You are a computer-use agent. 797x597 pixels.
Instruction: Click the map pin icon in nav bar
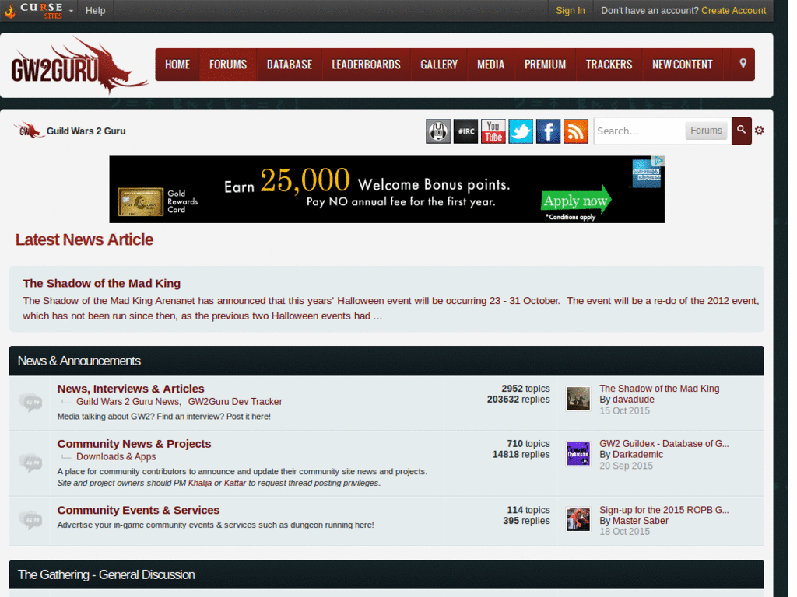point(743,64)
